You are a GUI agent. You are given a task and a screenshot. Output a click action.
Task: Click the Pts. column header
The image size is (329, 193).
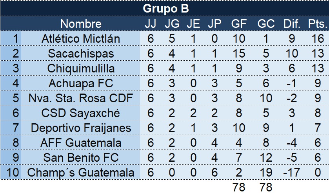(x=318, y=23)
